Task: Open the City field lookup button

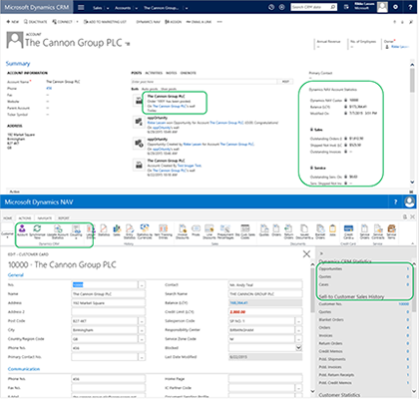Action: click(x=142, y=330)
